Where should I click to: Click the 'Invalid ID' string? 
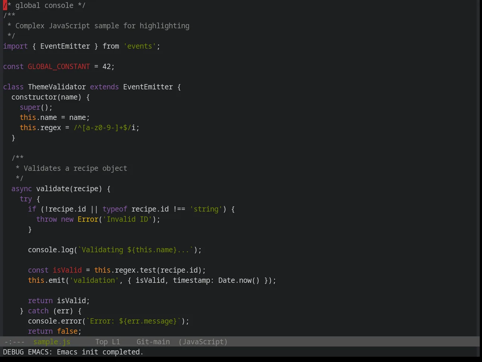[x=127, y=219]
